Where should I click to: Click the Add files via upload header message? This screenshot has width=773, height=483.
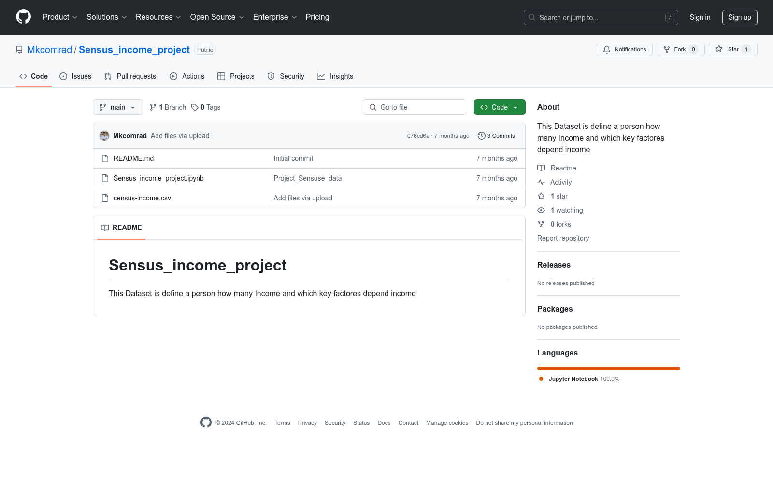[x=180, y=136]
